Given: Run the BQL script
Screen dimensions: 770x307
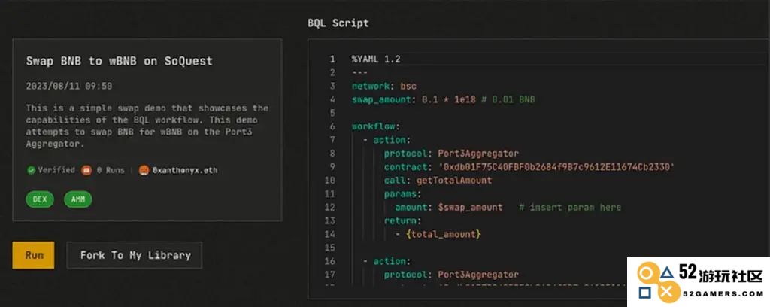Looking at the screenshot, I should coord(33,255).
